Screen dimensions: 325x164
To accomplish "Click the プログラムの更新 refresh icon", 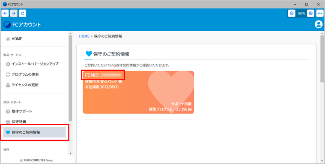I will point(8,75).
